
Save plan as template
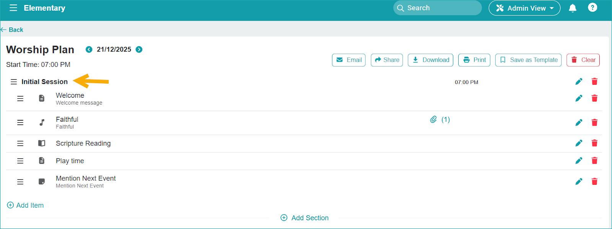(528, 60)
